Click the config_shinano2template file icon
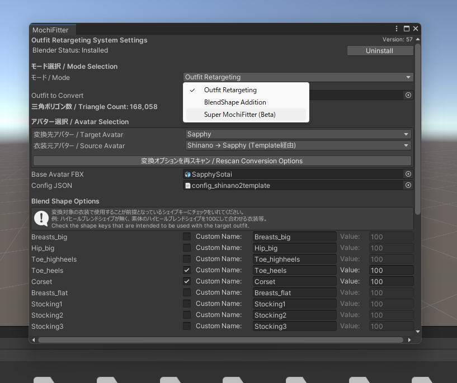Viewport: 457px width, 383px height. (188, 186)
